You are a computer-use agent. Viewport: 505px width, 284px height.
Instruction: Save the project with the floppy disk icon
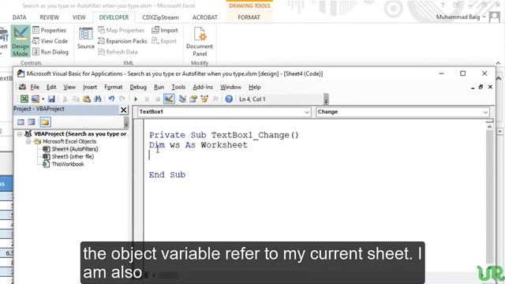[x=51, y=99]
